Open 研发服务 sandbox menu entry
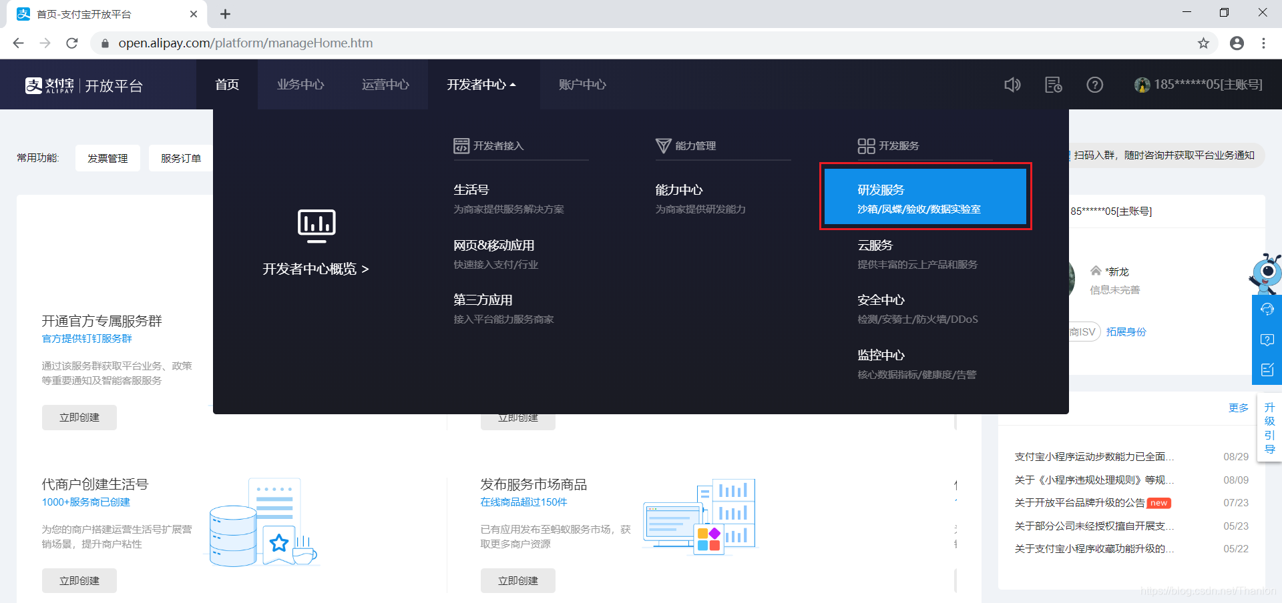 click(x=925, y=197)
